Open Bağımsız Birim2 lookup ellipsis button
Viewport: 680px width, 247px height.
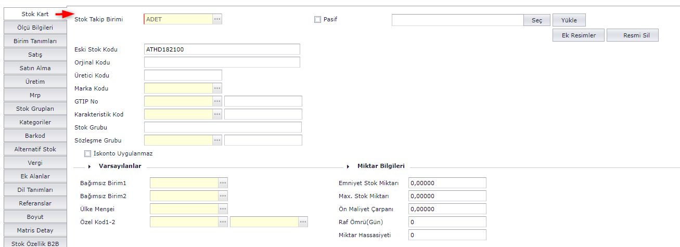pyautogui.click(x=223, y=196)
